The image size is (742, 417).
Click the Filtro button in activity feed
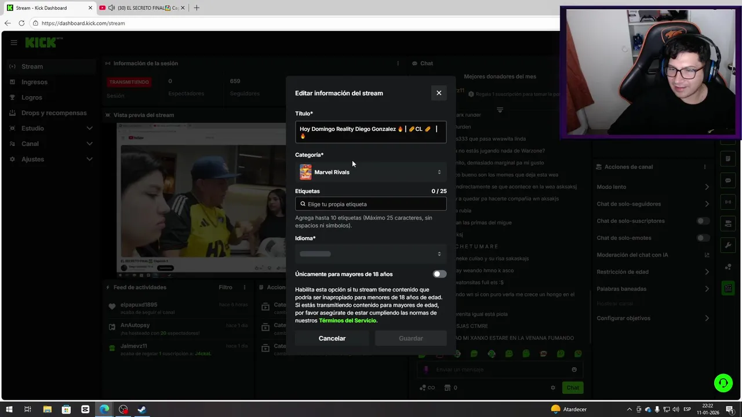(225, 287)
